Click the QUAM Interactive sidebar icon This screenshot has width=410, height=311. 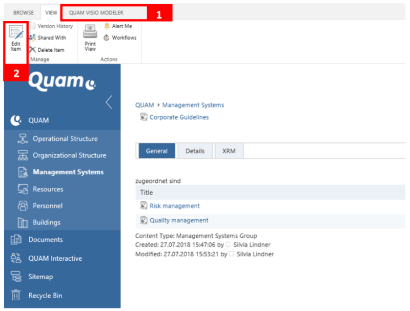pos(16,258)
